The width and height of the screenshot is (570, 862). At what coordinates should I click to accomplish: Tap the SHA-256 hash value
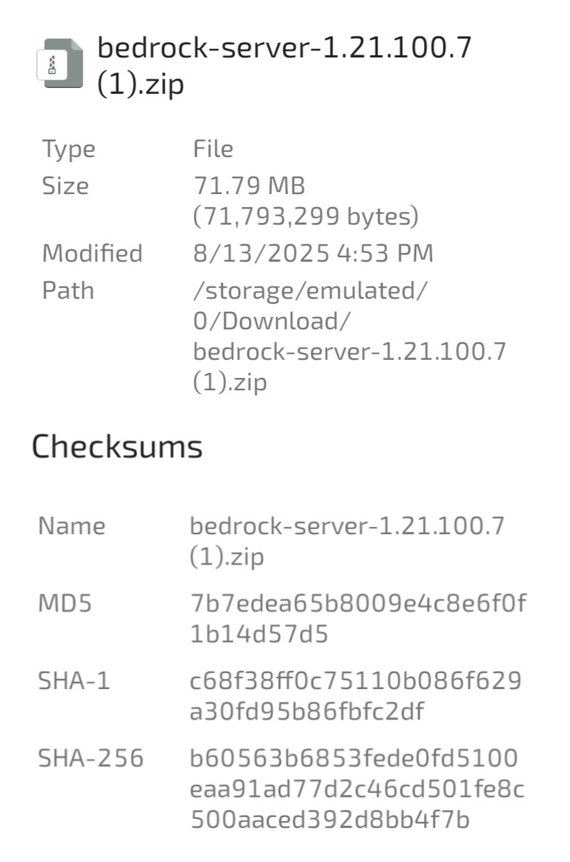(x=357, y=789)
